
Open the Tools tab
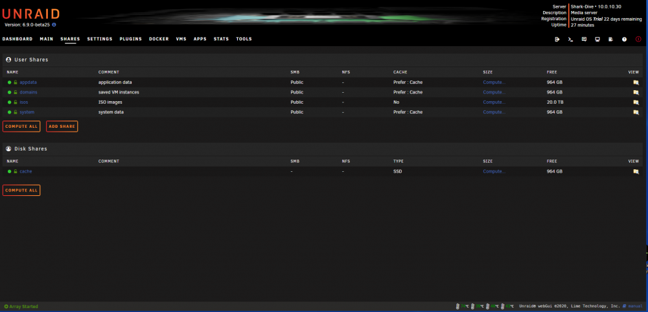point(244,39)
